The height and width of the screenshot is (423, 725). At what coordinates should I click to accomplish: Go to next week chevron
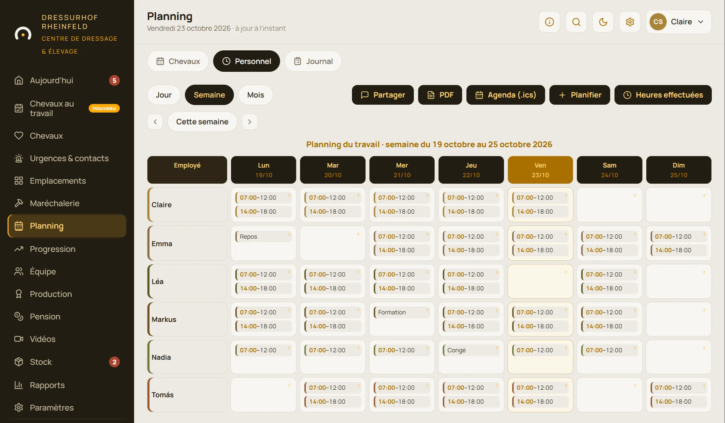pyautogui.click(x=249, y=122)
